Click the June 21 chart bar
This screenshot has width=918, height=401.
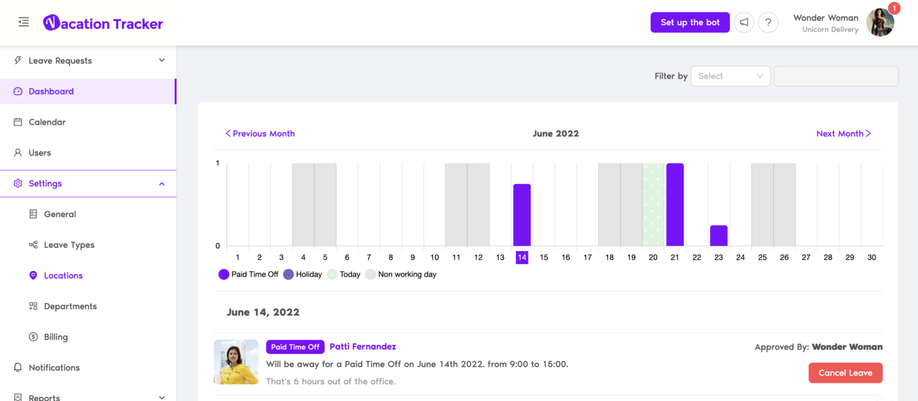point(675,204)
